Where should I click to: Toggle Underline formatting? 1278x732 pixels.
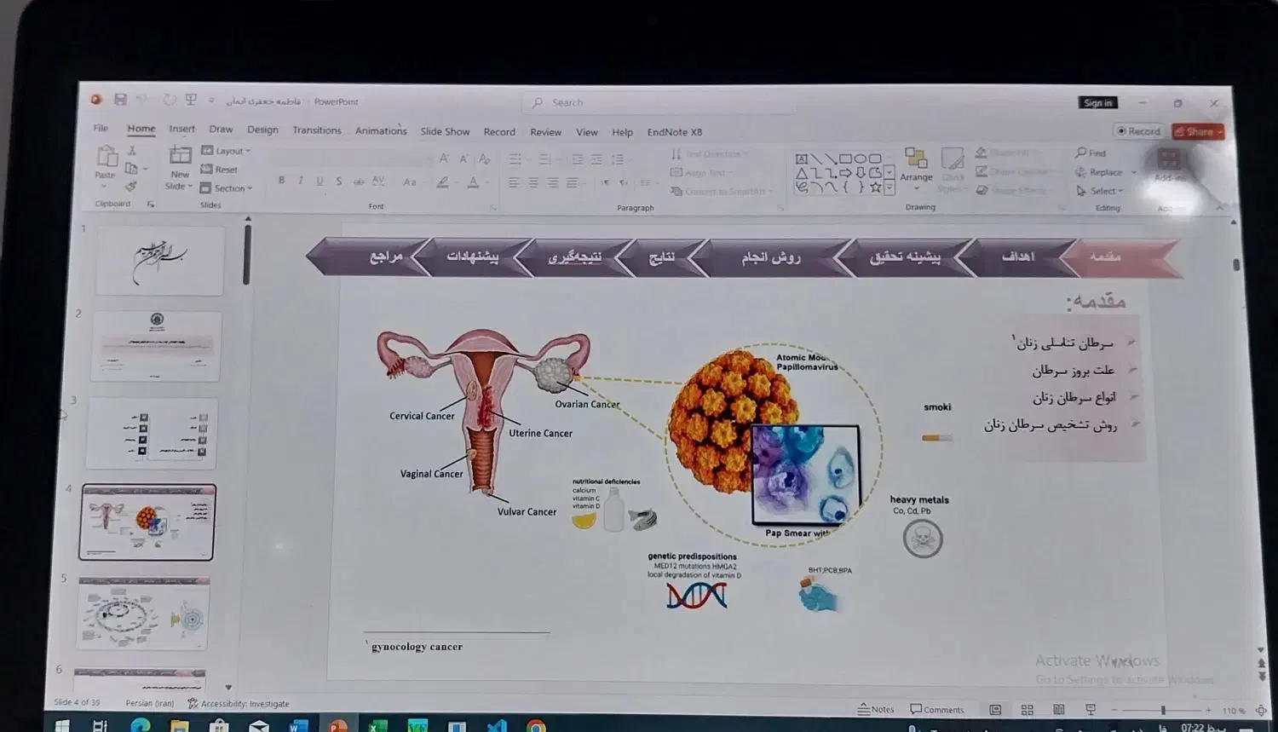[319, 181]
